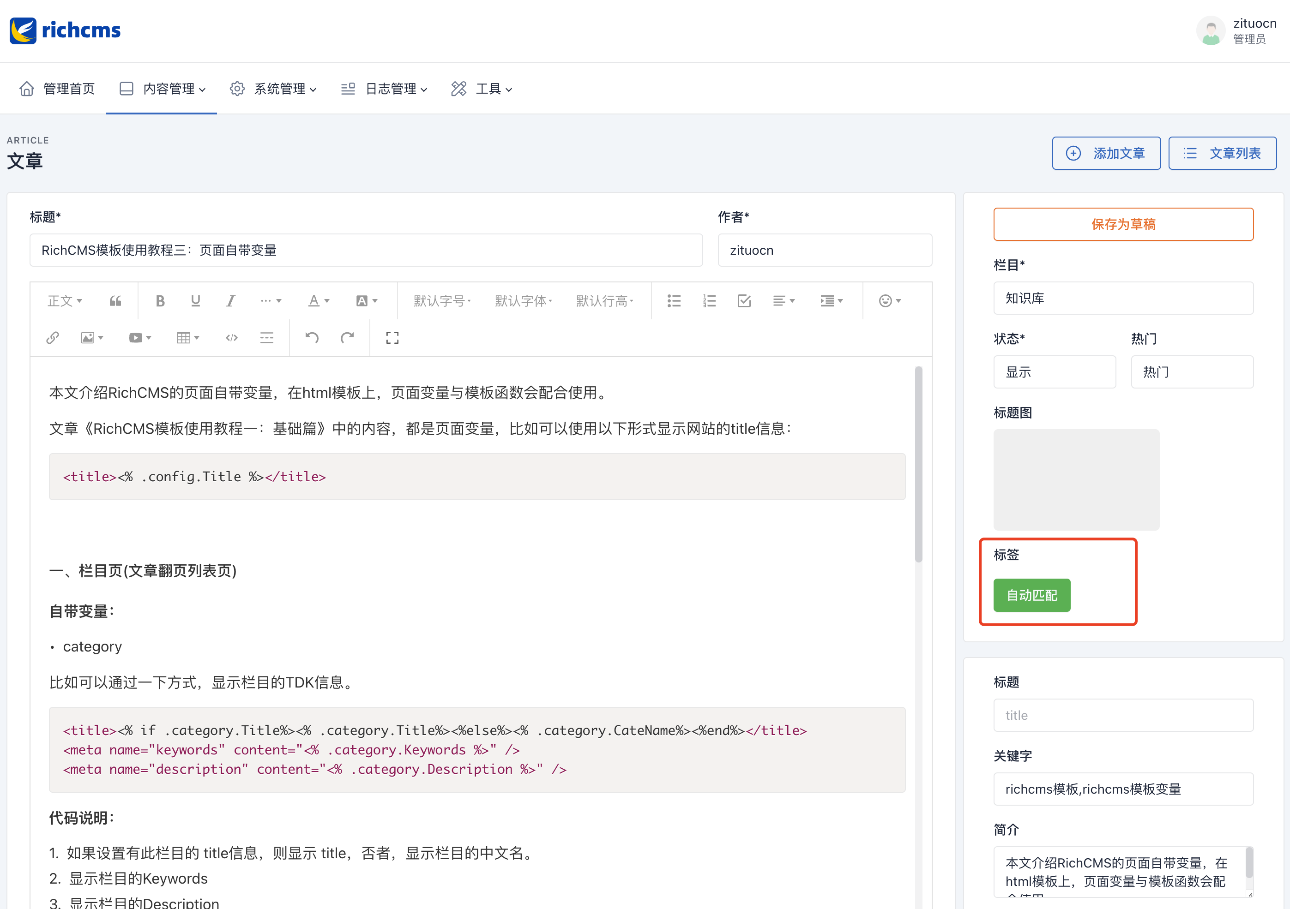Viewport: 1290px width, 909px height.
Task: Open the 正文 paragraph style dropdown
Action: click(65, 301)
